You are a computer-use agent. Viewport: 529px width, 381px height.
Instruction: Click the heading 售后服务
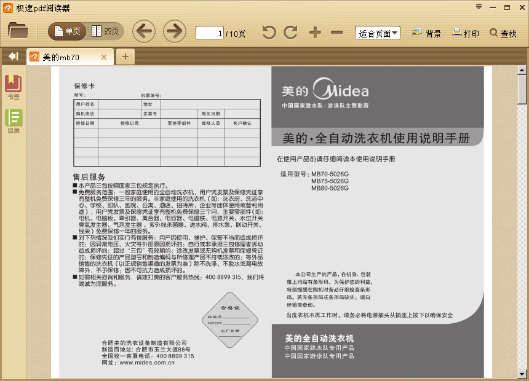pyautogui.click(x=89, y=177)
